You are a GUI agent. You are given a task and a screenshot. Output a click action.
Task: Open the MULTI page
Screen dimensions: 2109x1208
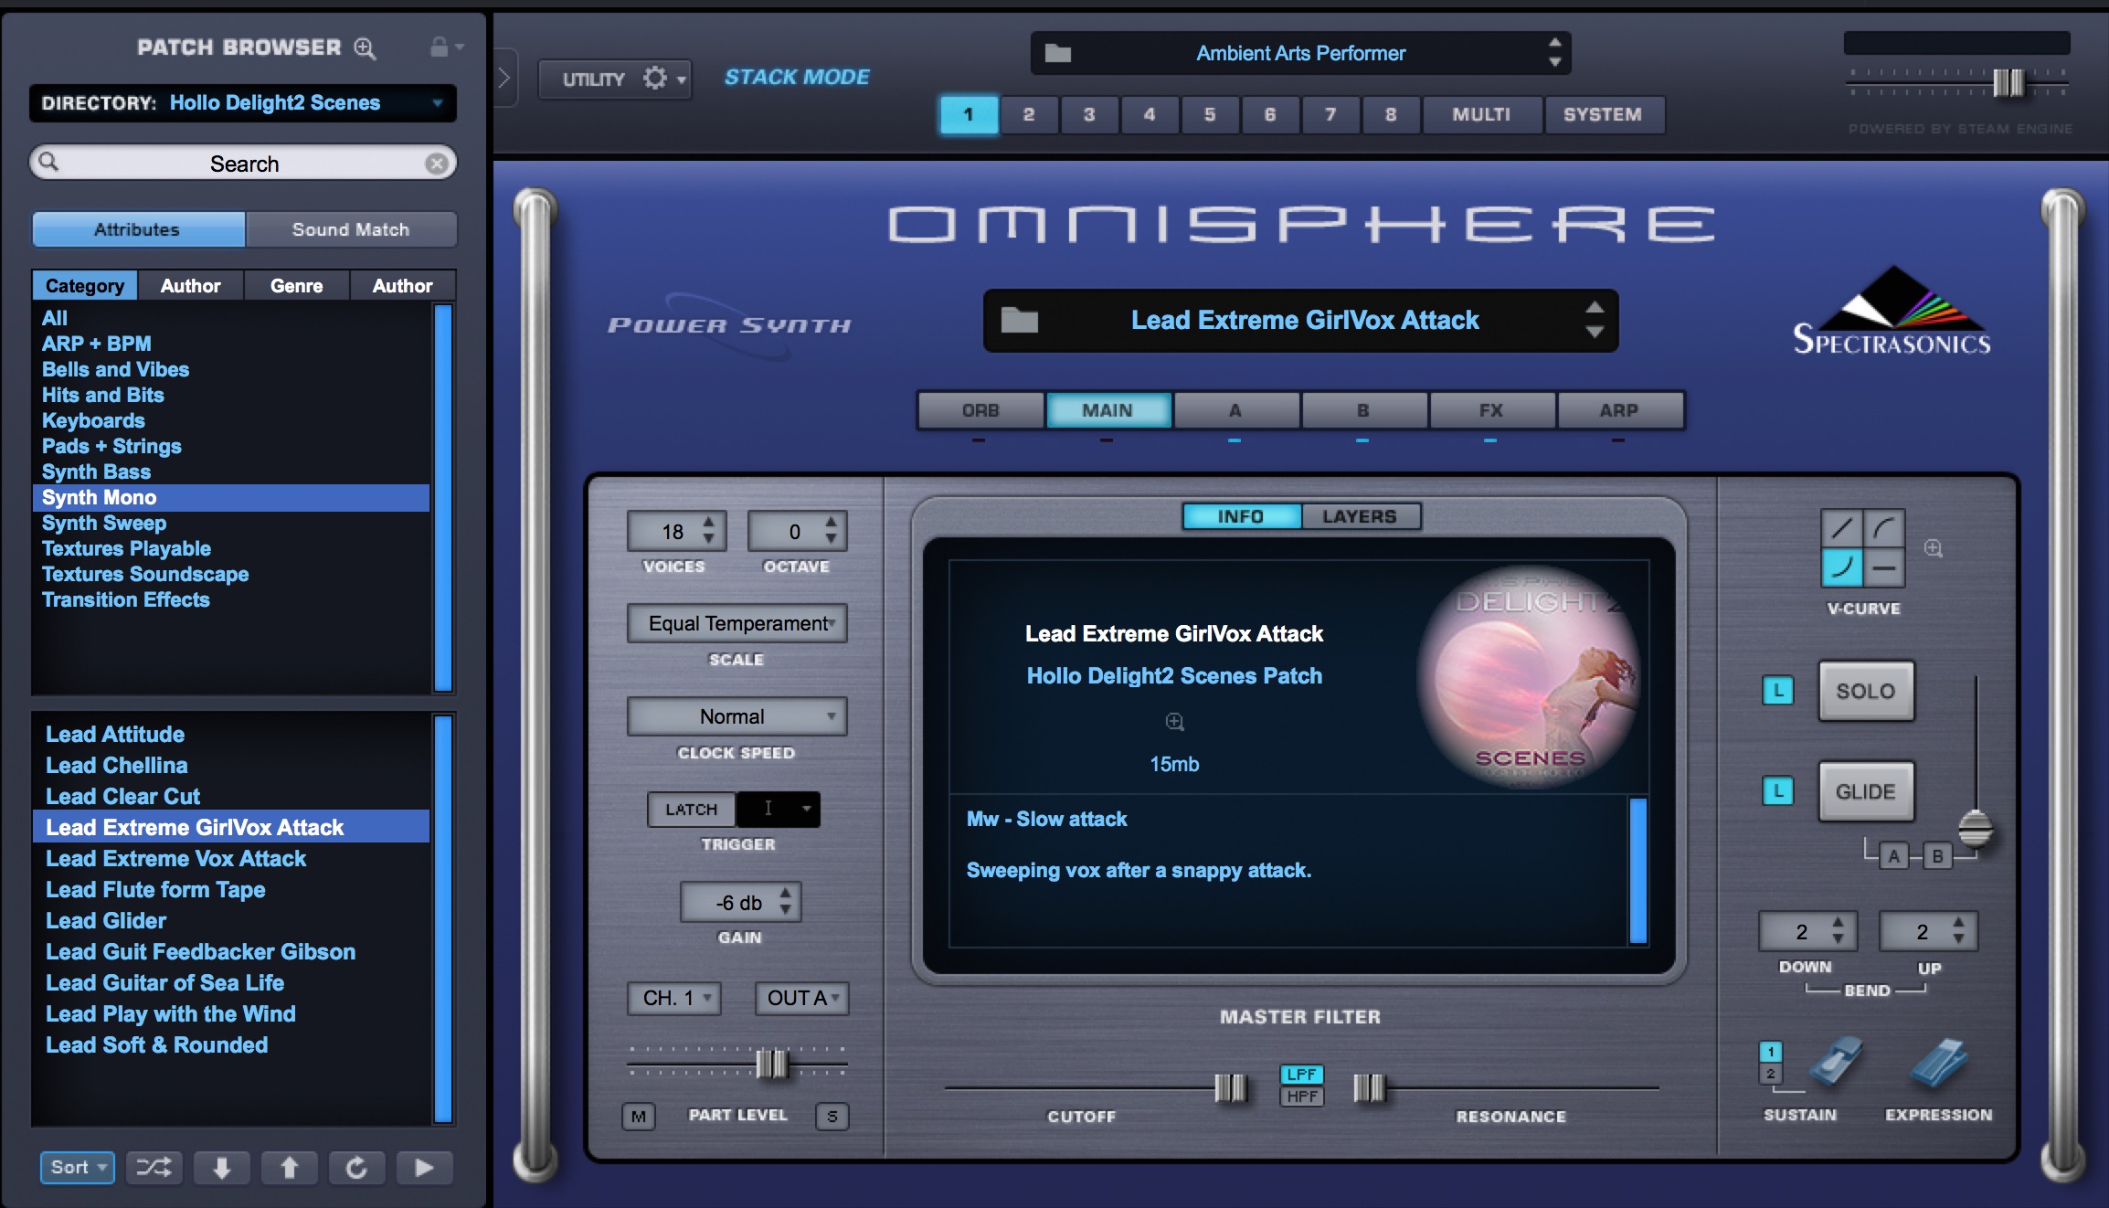point(1481,115)
